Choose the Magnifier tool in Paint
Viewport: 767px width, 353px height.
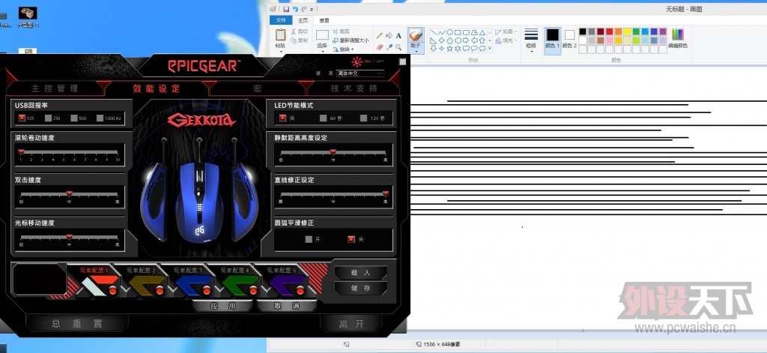[398, 47]
